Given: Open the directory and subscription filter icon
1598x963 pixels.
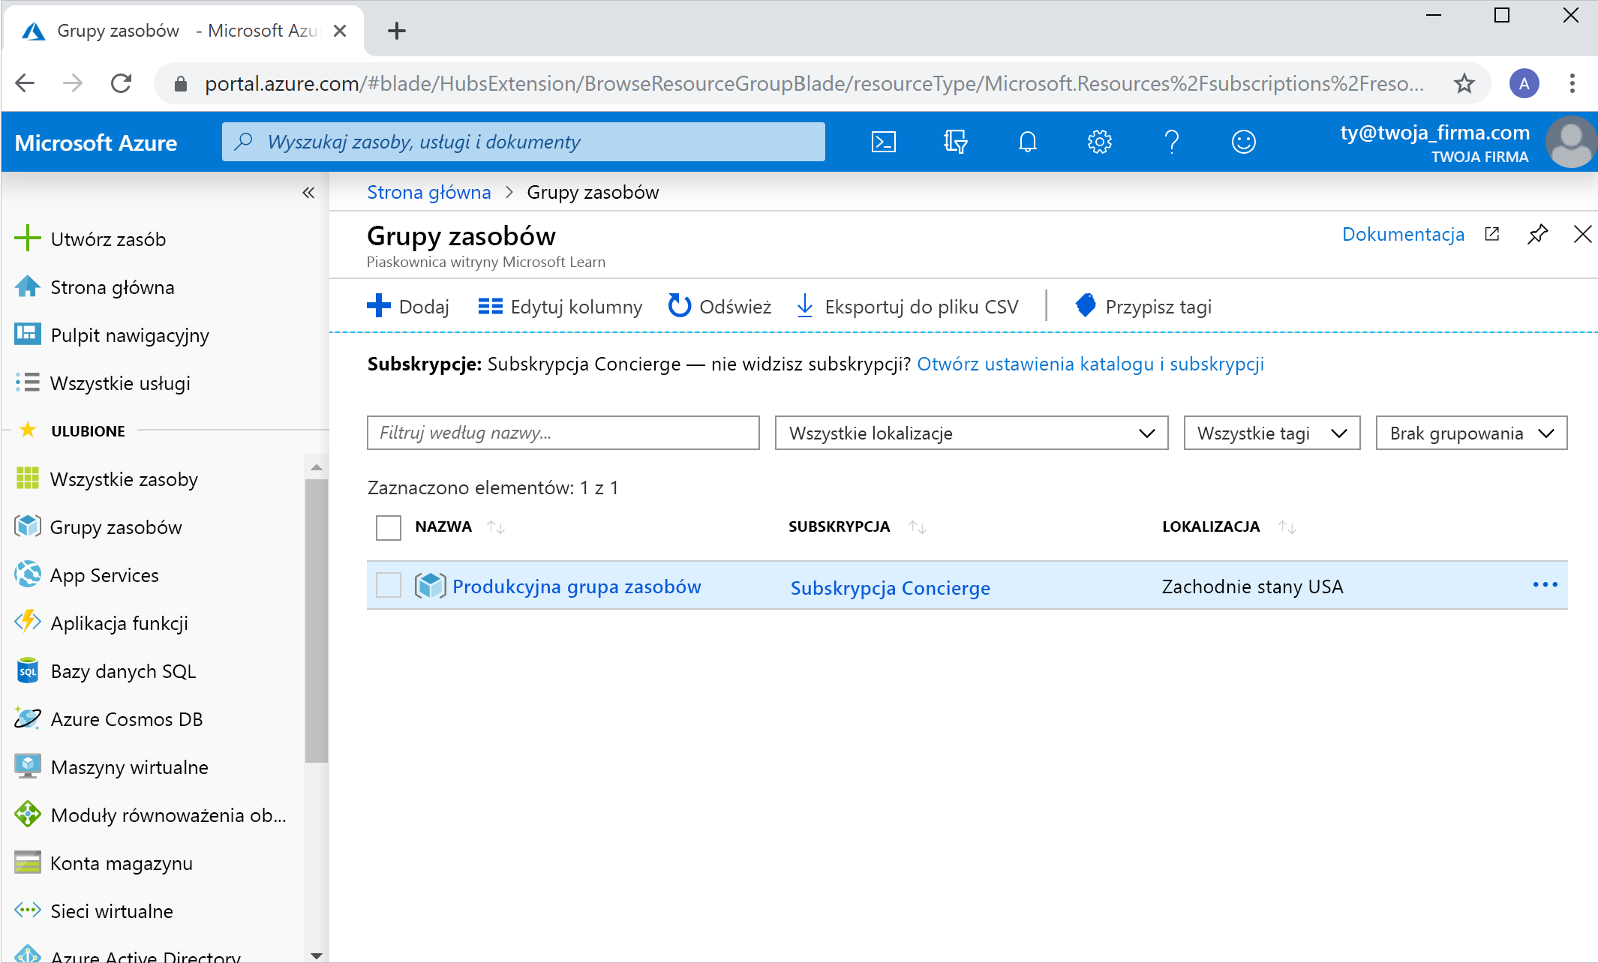Looking at the screenshot, I should pos(955,142).
